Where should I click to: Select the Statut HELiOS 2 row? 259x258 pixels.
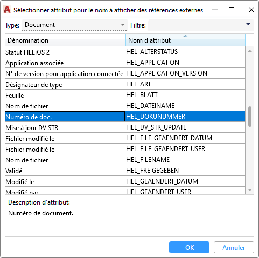(125, 52)
